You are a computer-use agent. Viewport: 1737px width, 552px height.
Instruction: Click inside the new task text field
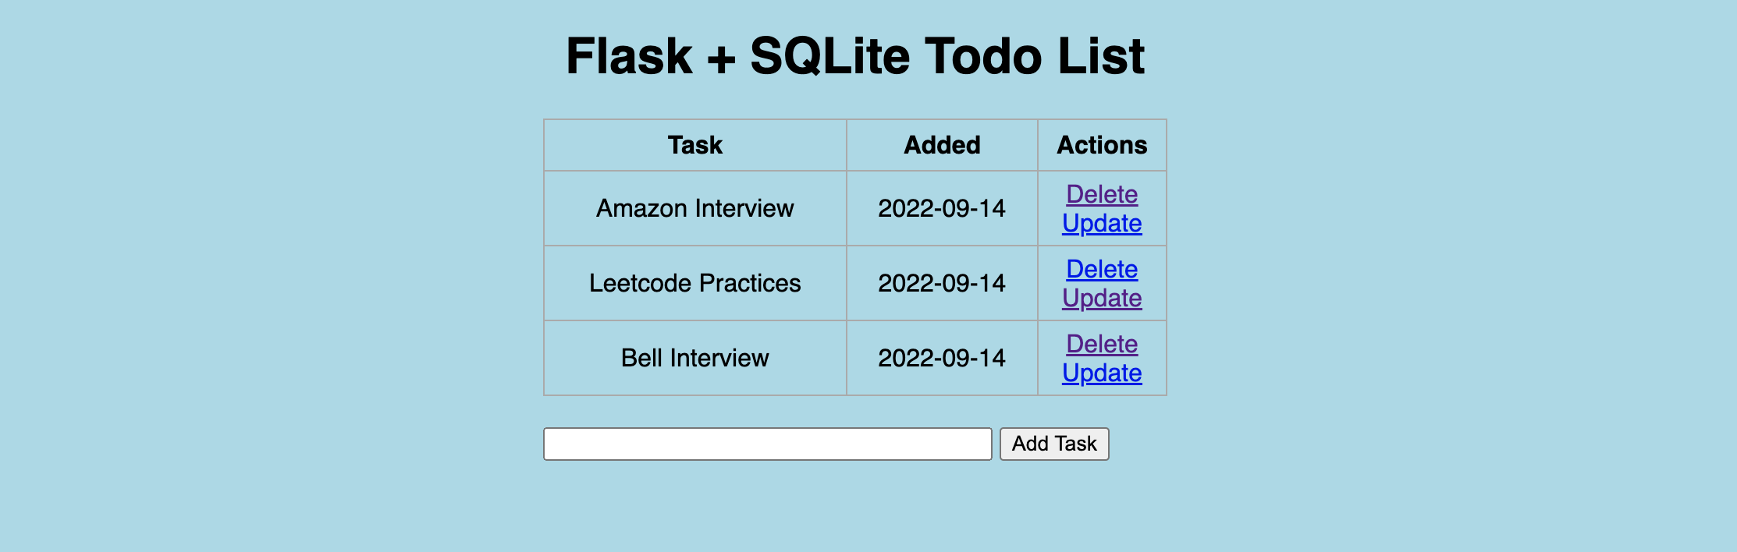768,443
